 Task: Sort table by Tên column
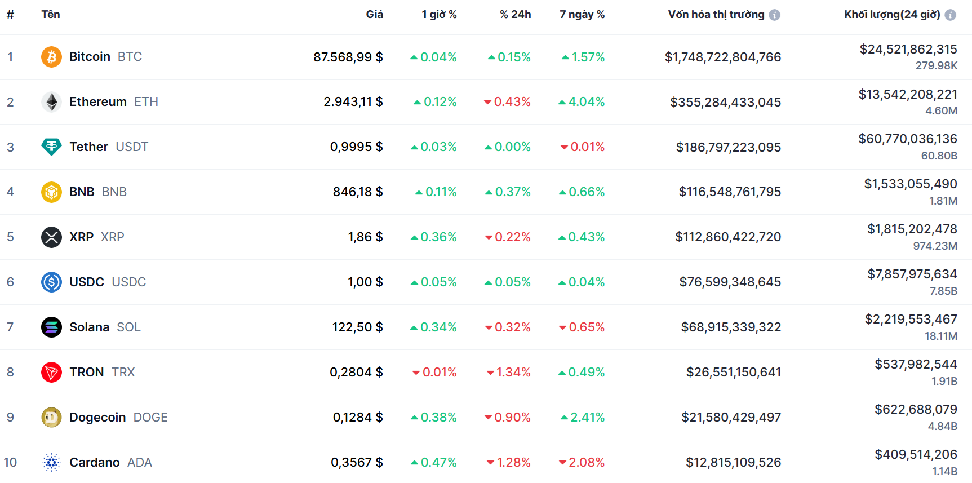point(51,15)
